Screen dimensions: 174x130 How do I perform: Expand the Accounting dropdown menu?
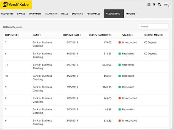[x=114, y=14]
